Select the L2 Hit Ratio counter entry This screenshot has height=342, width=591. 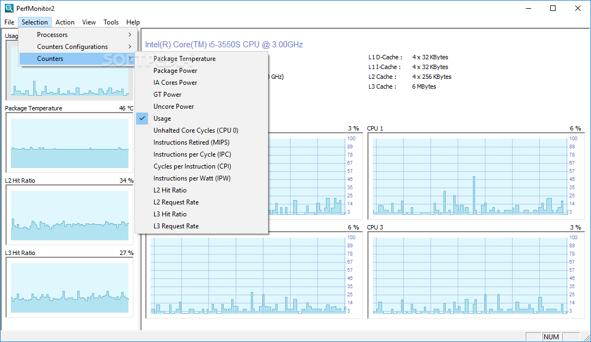(202, 190)
